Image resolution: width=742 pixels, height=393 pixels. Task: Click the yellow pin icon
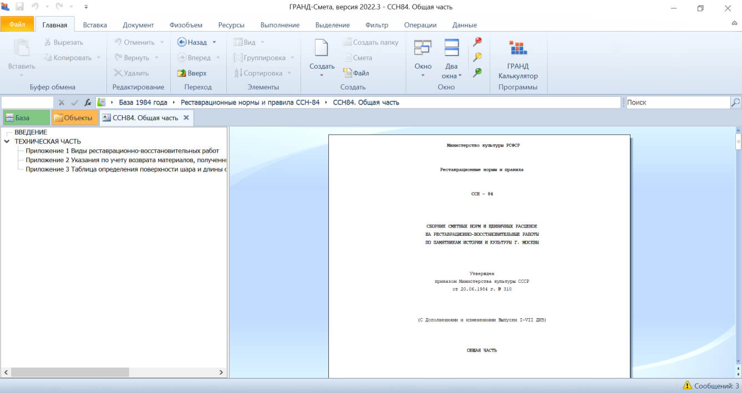coord(477,57)
